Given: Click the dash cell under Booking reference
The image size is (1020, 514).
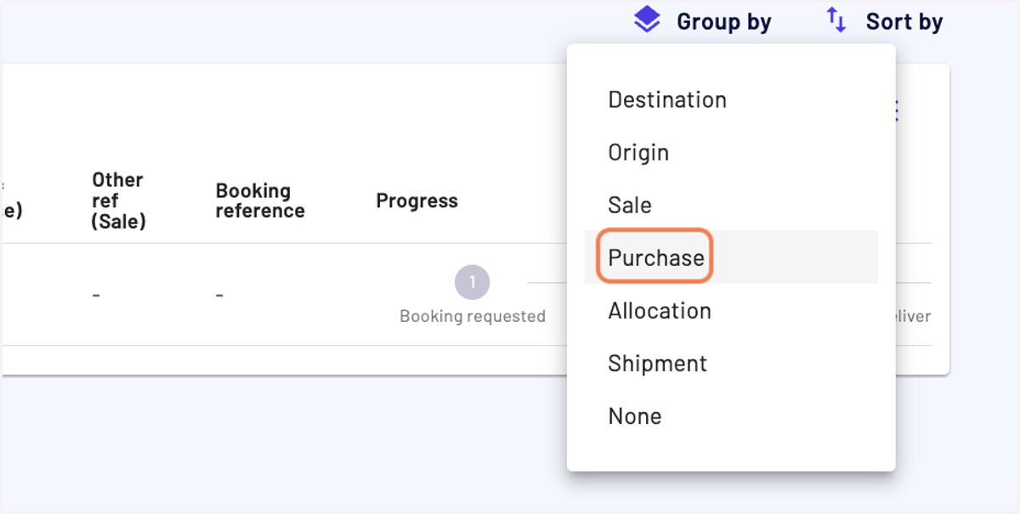Looking at the screenshot, I should click(219, 295).
